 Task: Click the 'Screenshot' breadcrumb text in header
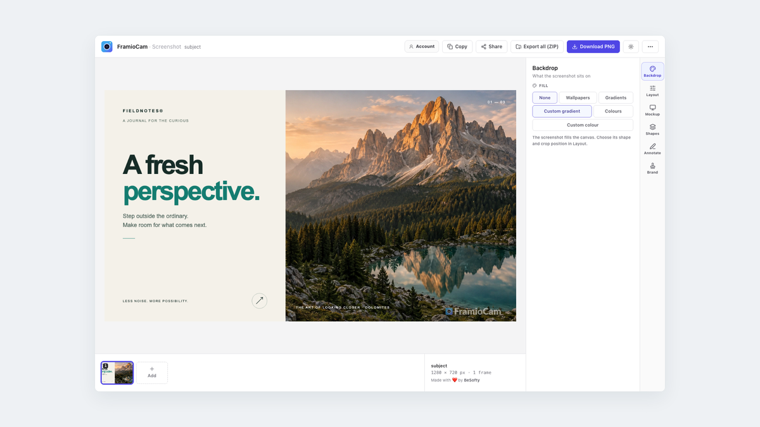click(x=167, y=47)
